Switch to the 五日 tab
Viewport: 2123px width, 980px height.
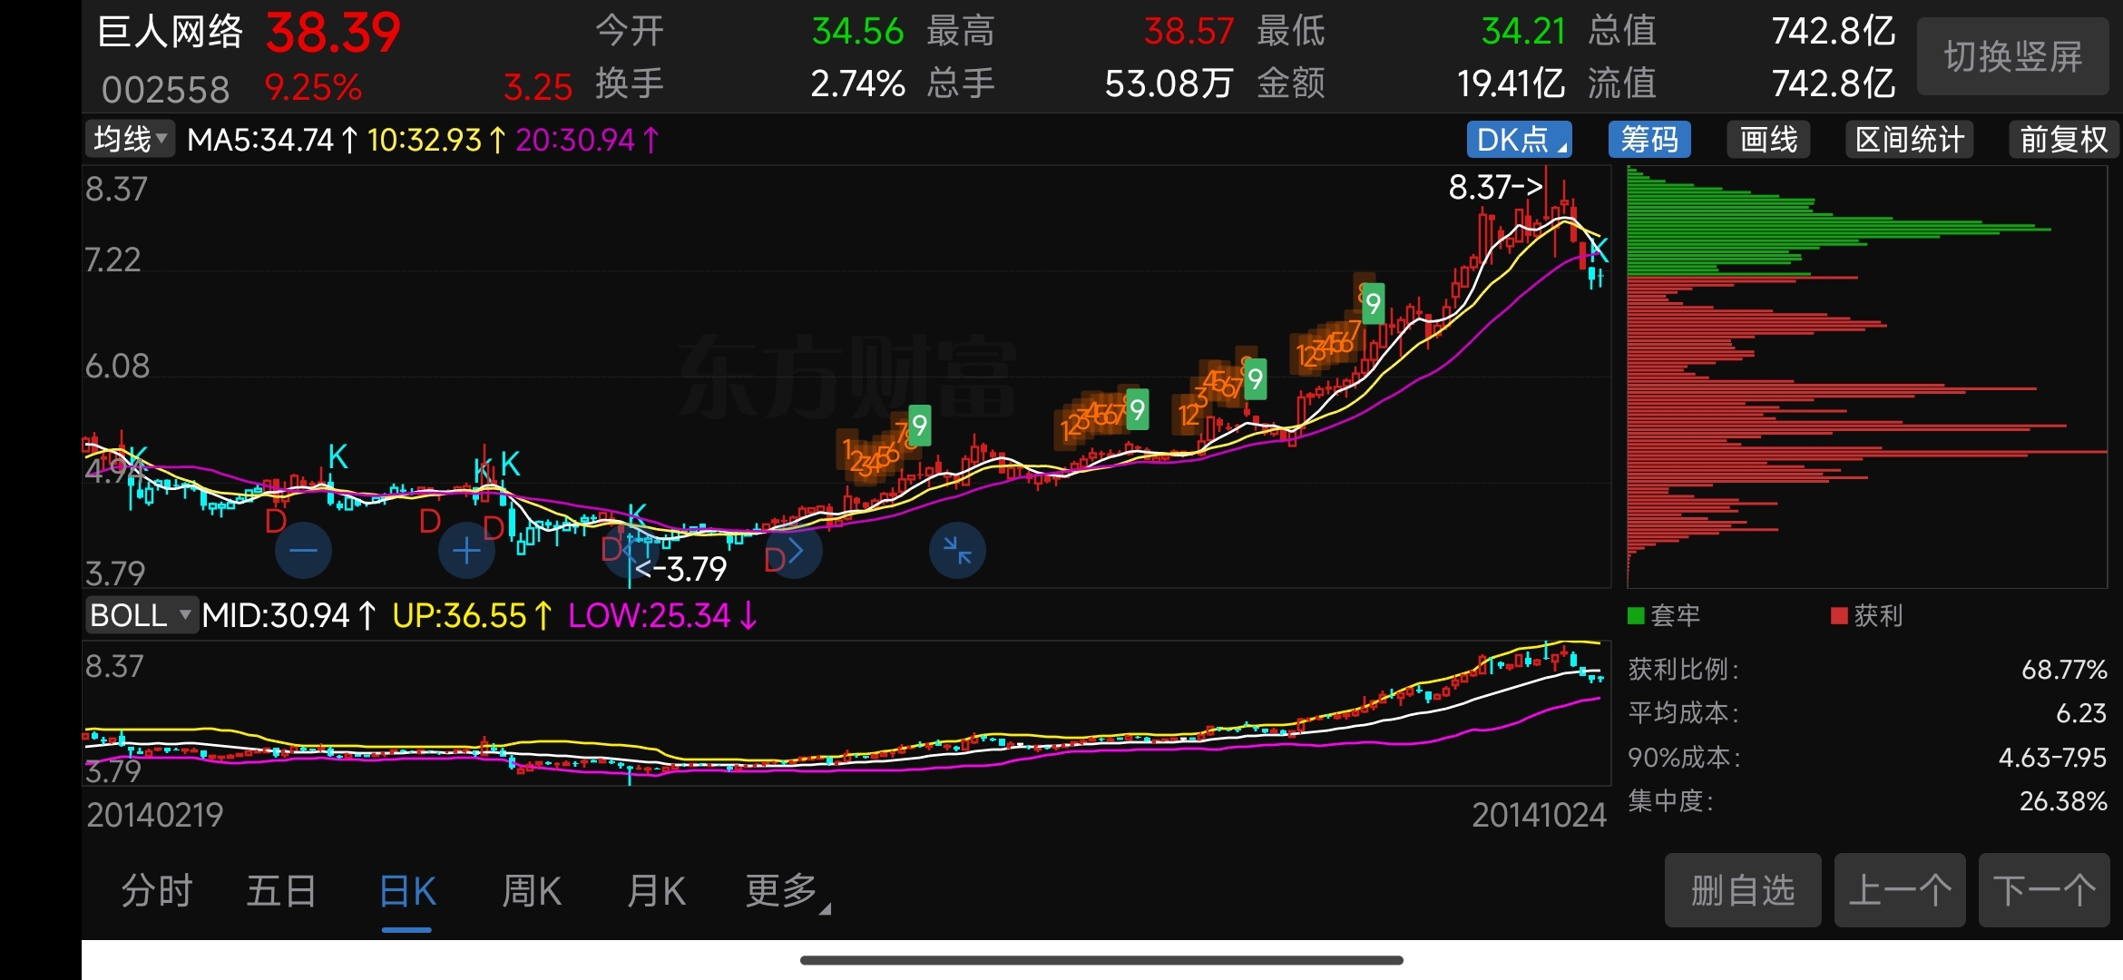coord(282,891)
